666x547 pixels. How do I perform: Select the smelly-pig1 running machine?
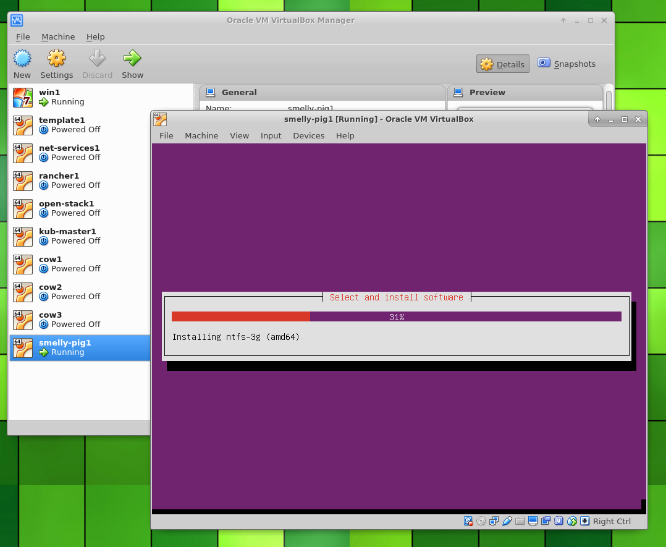click(80, 347)
